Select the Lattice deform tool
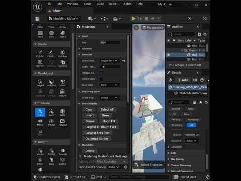This screenshot has width=241, height=181. tap(63, 161)
